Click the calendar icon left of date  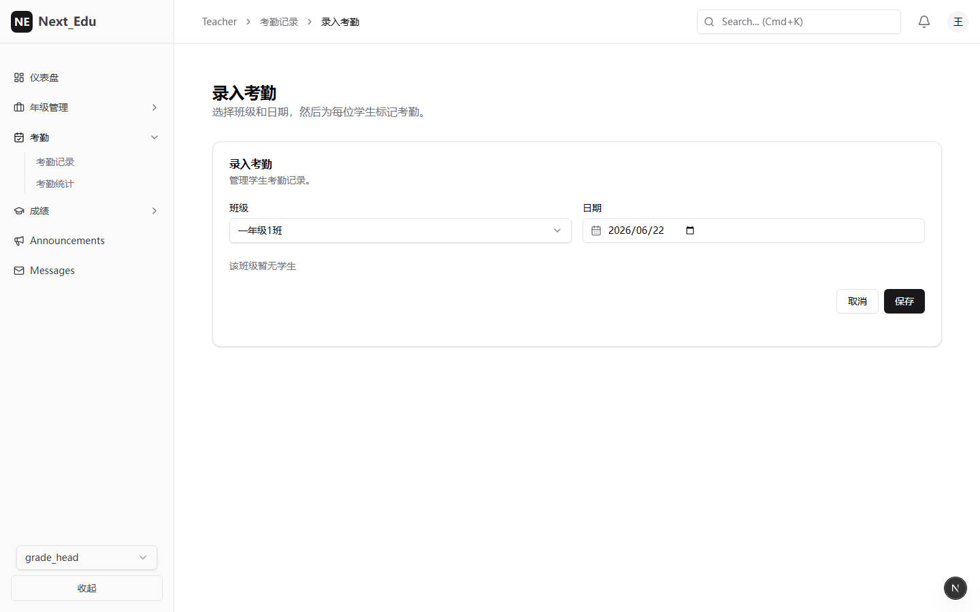click(x=596, y=231)
